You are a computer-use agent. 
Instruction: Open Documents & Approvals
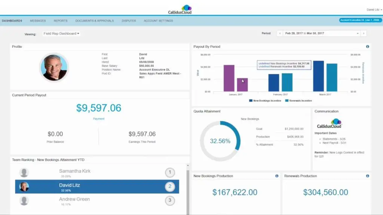[x=95, y=21]
